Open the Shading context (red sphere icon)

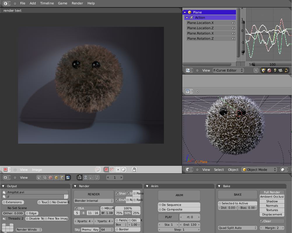(50, 177)
